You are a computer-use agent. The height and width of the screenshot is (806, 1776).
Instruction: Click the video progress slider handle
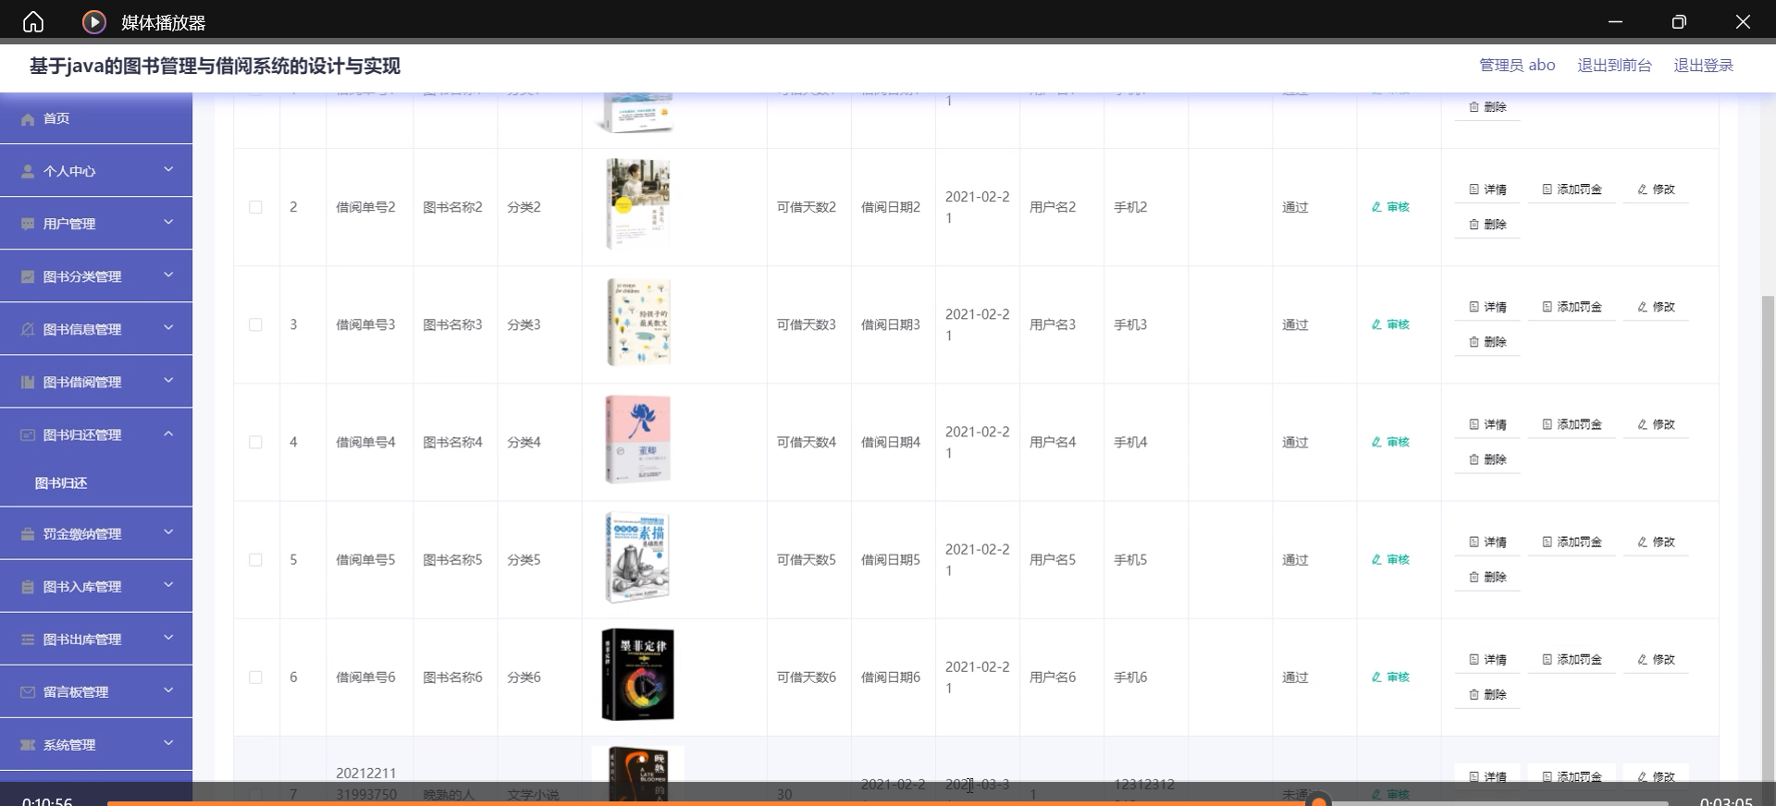click(x=1319, y=800)
